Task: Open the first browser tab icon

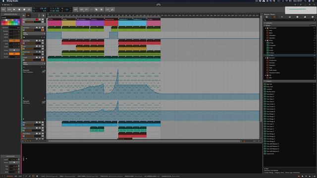Action: [267, 17]
